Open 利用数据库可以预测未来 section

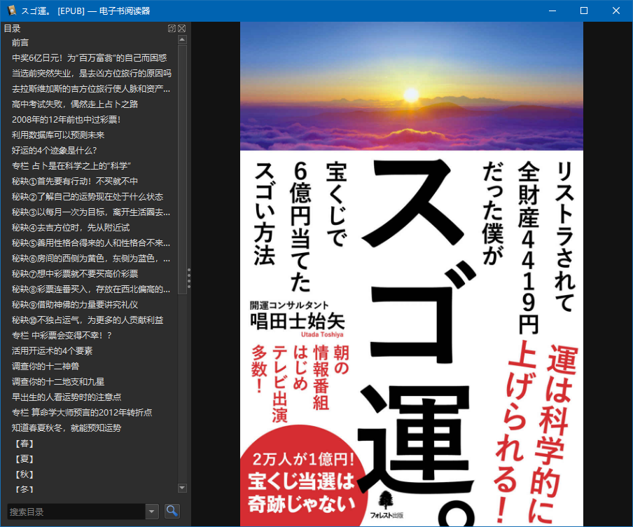[57, 135]
